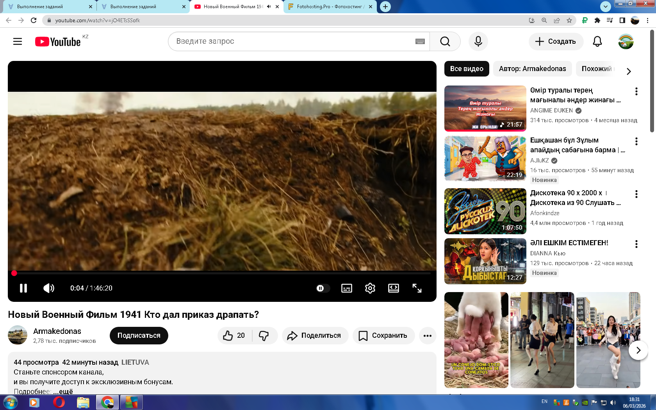Image resolution: width=656 pixels, height=410 pixels.
Task: Launch Opera from the taskbar
Action: (59, 402)
